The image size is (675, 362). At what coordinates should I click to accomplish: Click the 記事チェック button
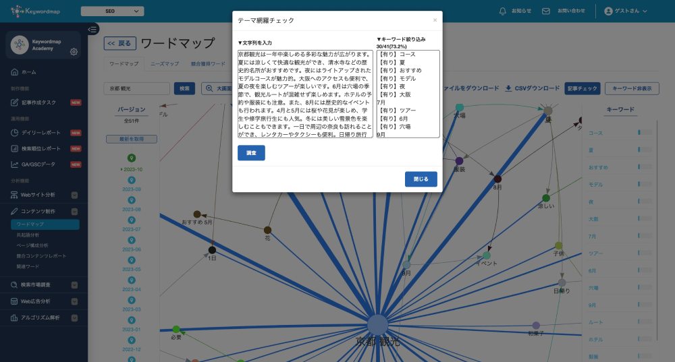pyautogui.click(x=582, y=88)
